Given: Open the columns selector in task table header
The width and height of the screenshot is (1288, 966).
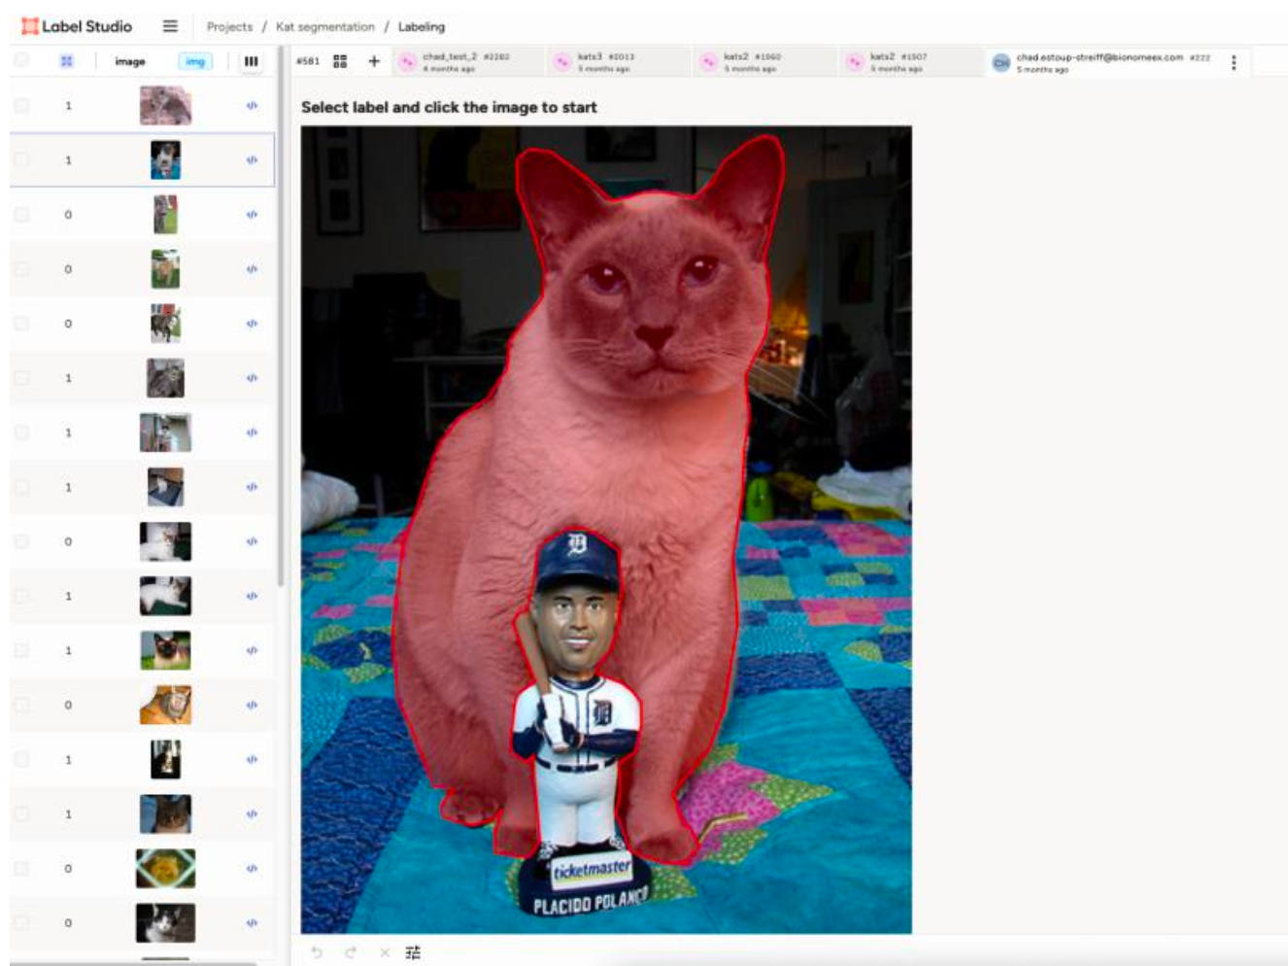Looking at the screenshot, I should (x=251, y=61).
